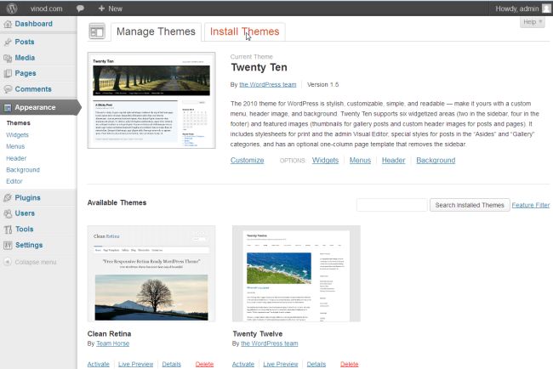The height and width of the screenshot is (369, 553).
Task: Click the admin avatar icon
Action: coord(546,9)
